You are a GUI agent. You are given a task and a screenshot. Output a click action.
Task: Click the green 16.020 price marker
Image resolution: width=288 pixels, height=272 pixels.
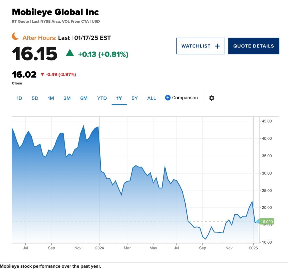click(267, 222)
